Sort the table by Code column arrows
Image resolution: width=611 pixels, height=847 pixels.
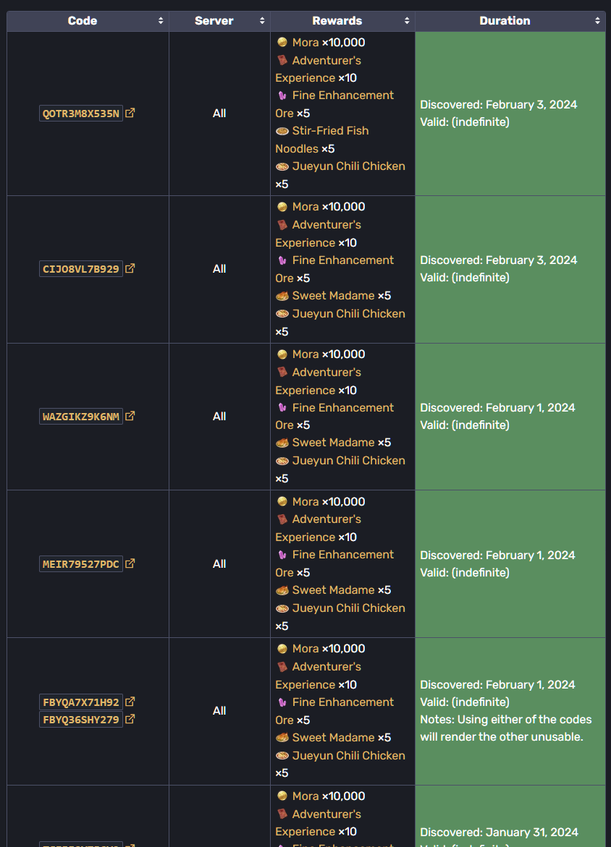161,21
